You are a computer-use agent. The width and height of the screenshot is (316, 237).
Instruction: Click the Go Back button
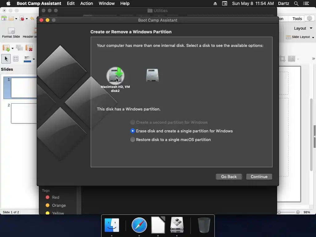pos(229,177)
